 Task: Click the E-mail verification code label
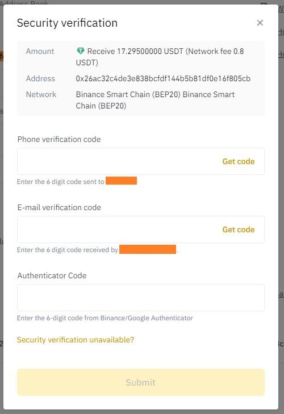pyautogui.click(x=59, y=207)
